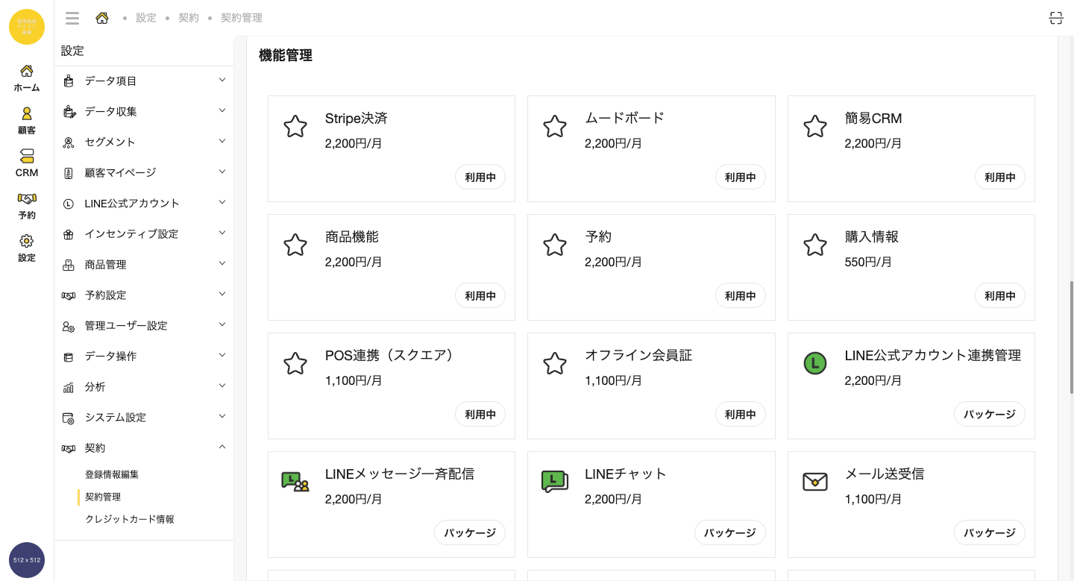
Task: Toggle 利用中 on POS連携（スクエア） card
Action: (480, 415)
